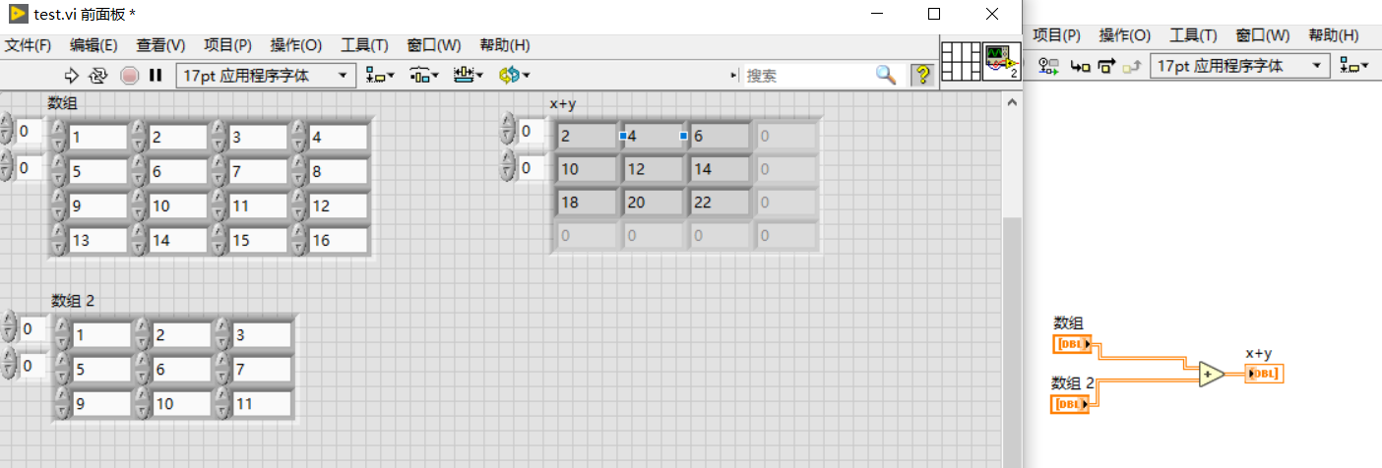Click the stepper beside value 11 in 数组 2
Image resolution: width=1382 pixels, height=468 pixels.
point(221,403)
